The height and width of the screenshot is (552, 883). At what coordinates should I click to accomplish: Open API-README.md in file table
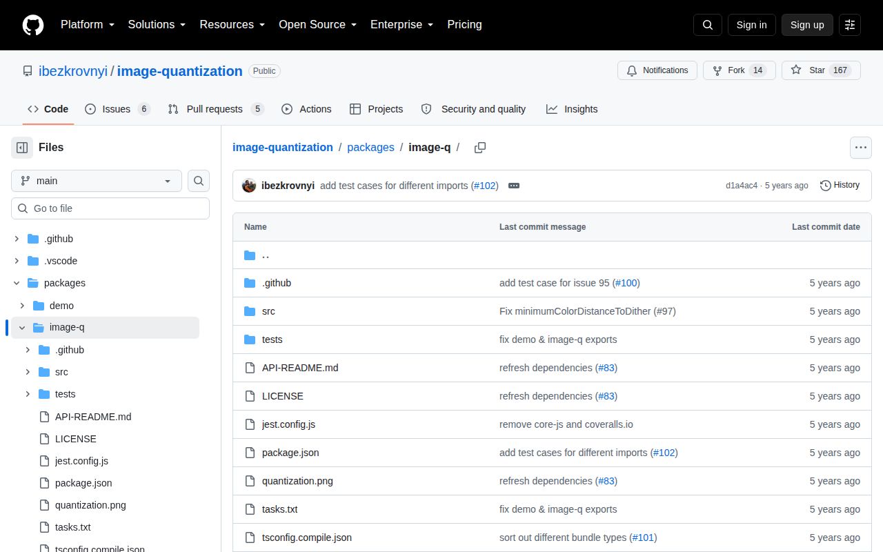coord(300,368)
